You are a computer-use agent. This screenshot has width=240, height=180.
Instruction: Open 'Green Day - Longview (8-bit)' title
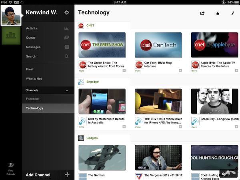220,119
